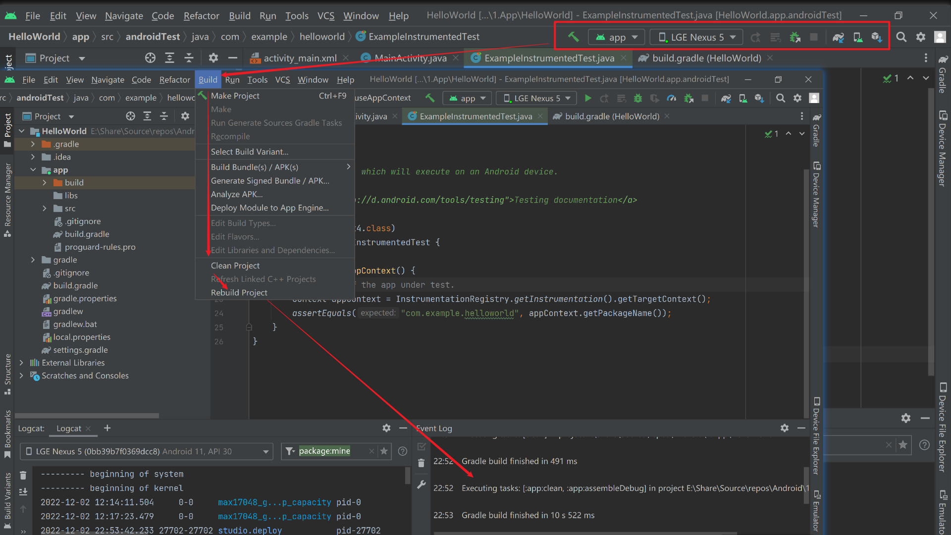This screenshot has height=535, width=951.
Task: Select Rebuild Project from Build menu
Action: 239,293
